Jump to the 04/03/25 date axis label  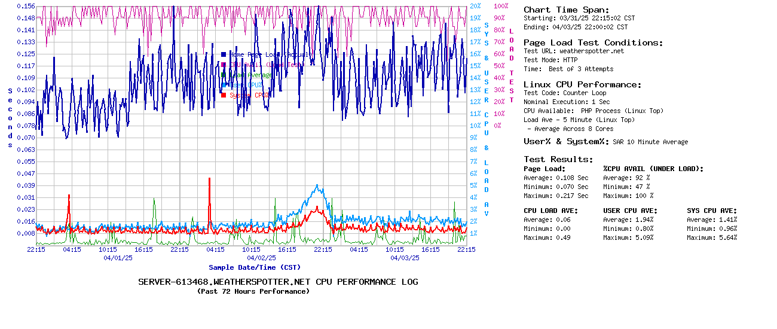pyautogui.click(x=405, y=258)
